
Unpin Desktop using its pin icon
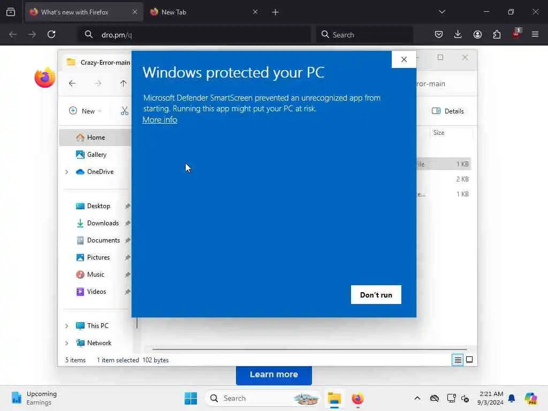point(127,206)
